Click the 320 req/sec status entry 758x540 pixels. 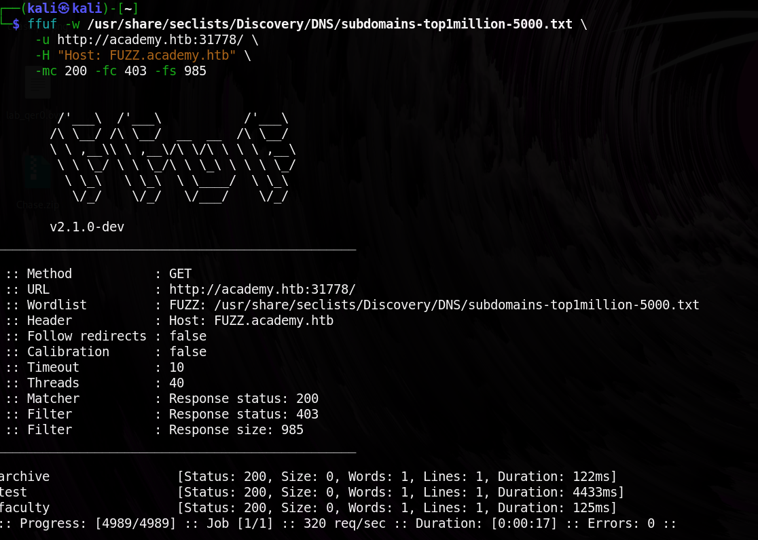tap(344, 523)
